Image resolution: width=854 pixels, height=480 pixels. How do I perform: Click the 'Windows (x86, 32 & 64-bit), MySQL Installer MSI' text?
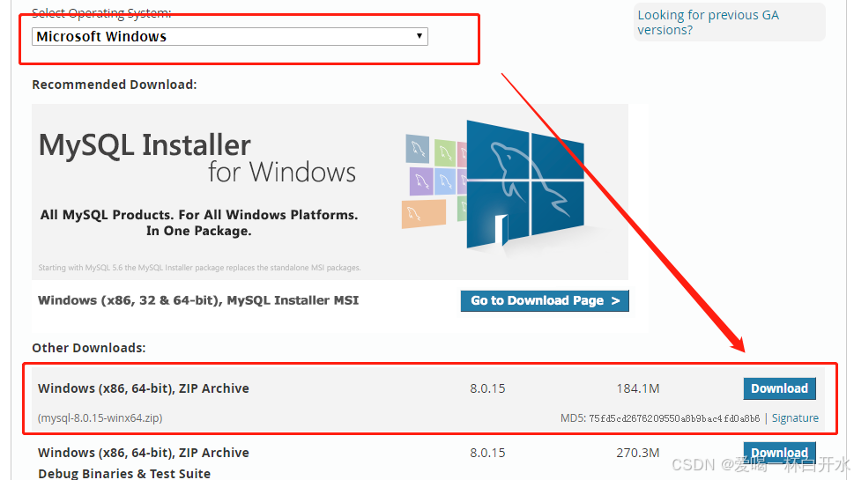coord(198,300)
